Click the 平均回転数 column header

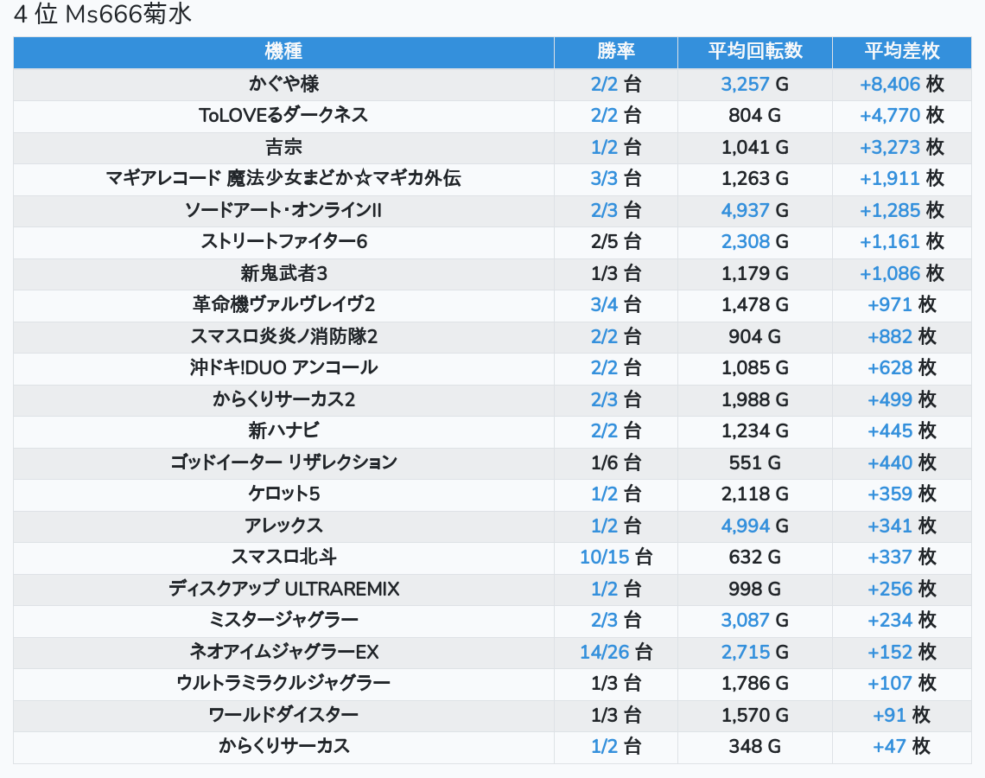(x=755, y=52)
